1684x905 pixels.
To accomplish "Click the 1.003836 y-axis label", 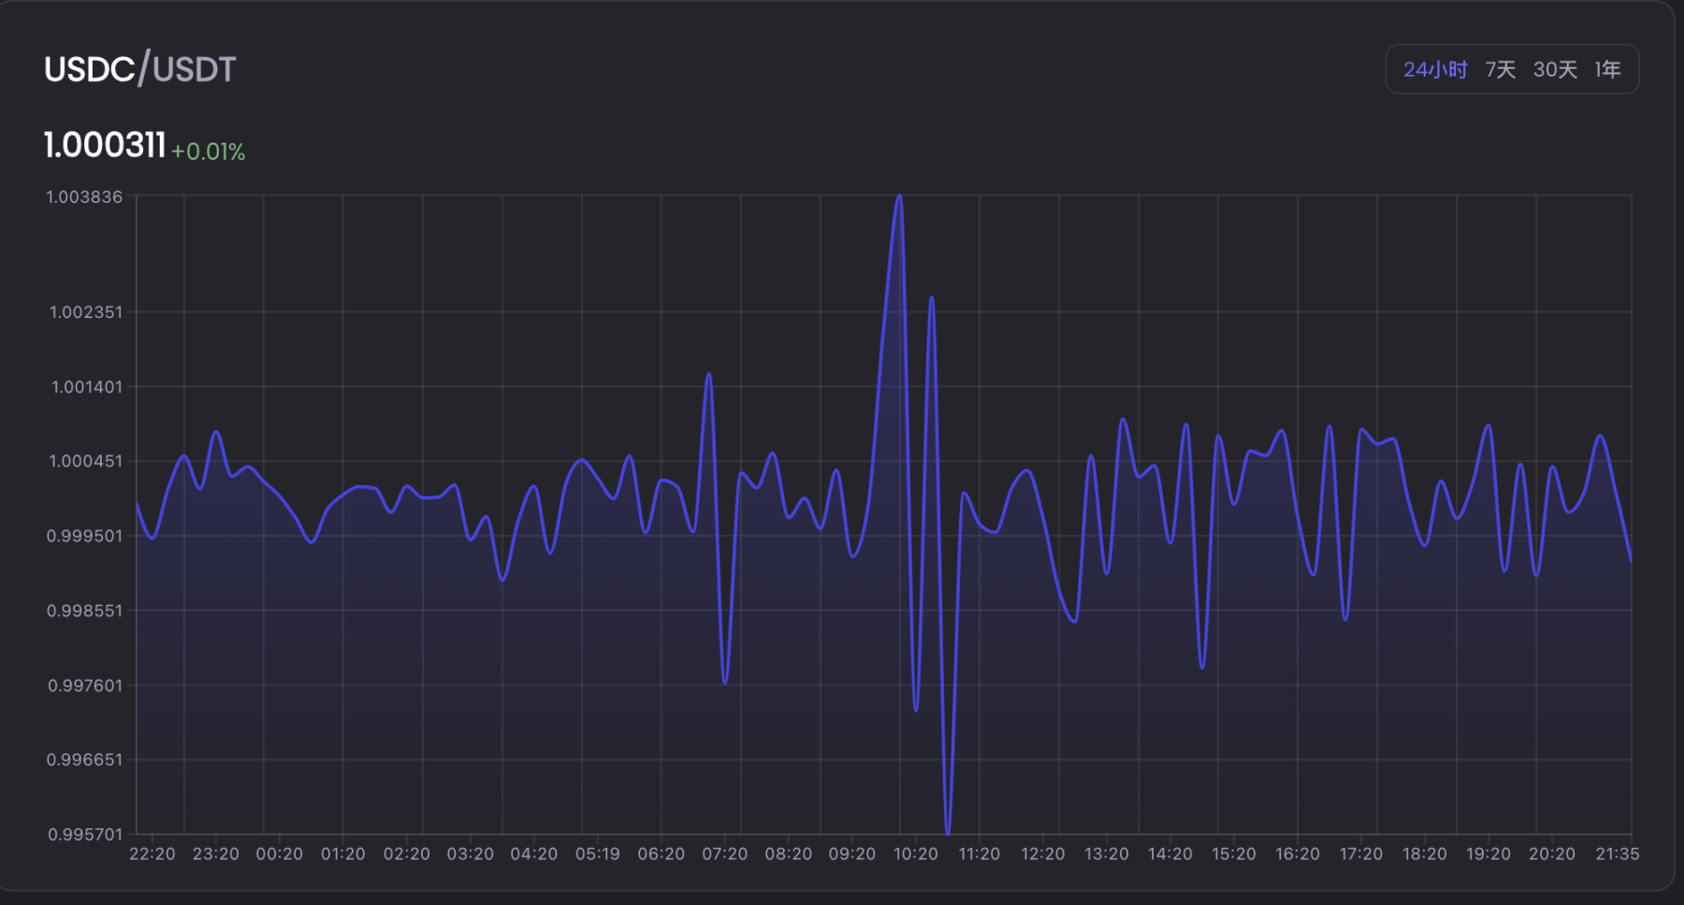I will tap(84, 197).
